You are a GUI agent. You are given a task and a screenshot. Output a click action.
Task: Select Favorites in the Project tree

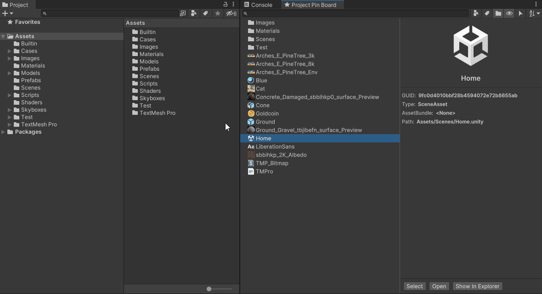(x=23, y=22)
